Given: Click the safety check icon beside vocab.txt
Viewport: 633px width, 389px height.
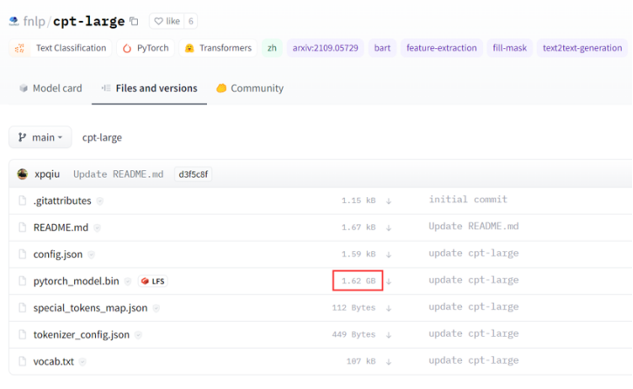Looking at the screenshot, I should 82,362.
